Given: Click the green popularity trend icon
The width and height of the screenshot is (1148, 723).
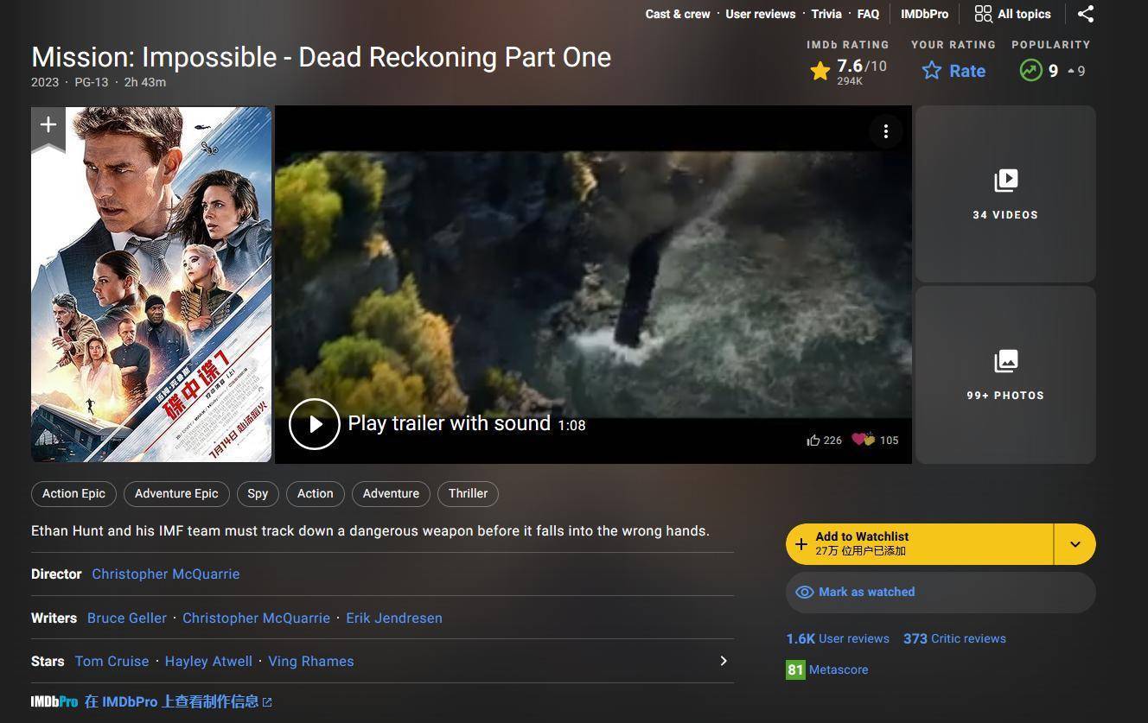Looking at the screenshot, I should 1030,71.
